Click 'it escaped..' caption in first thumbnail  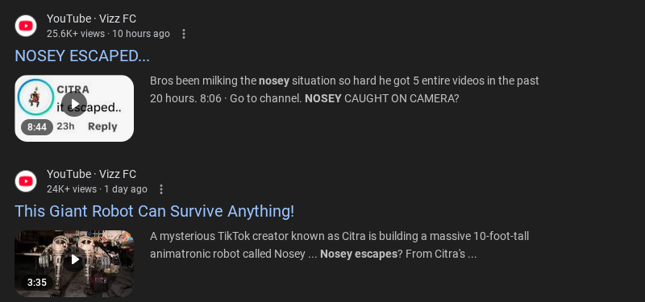[89, 108]
